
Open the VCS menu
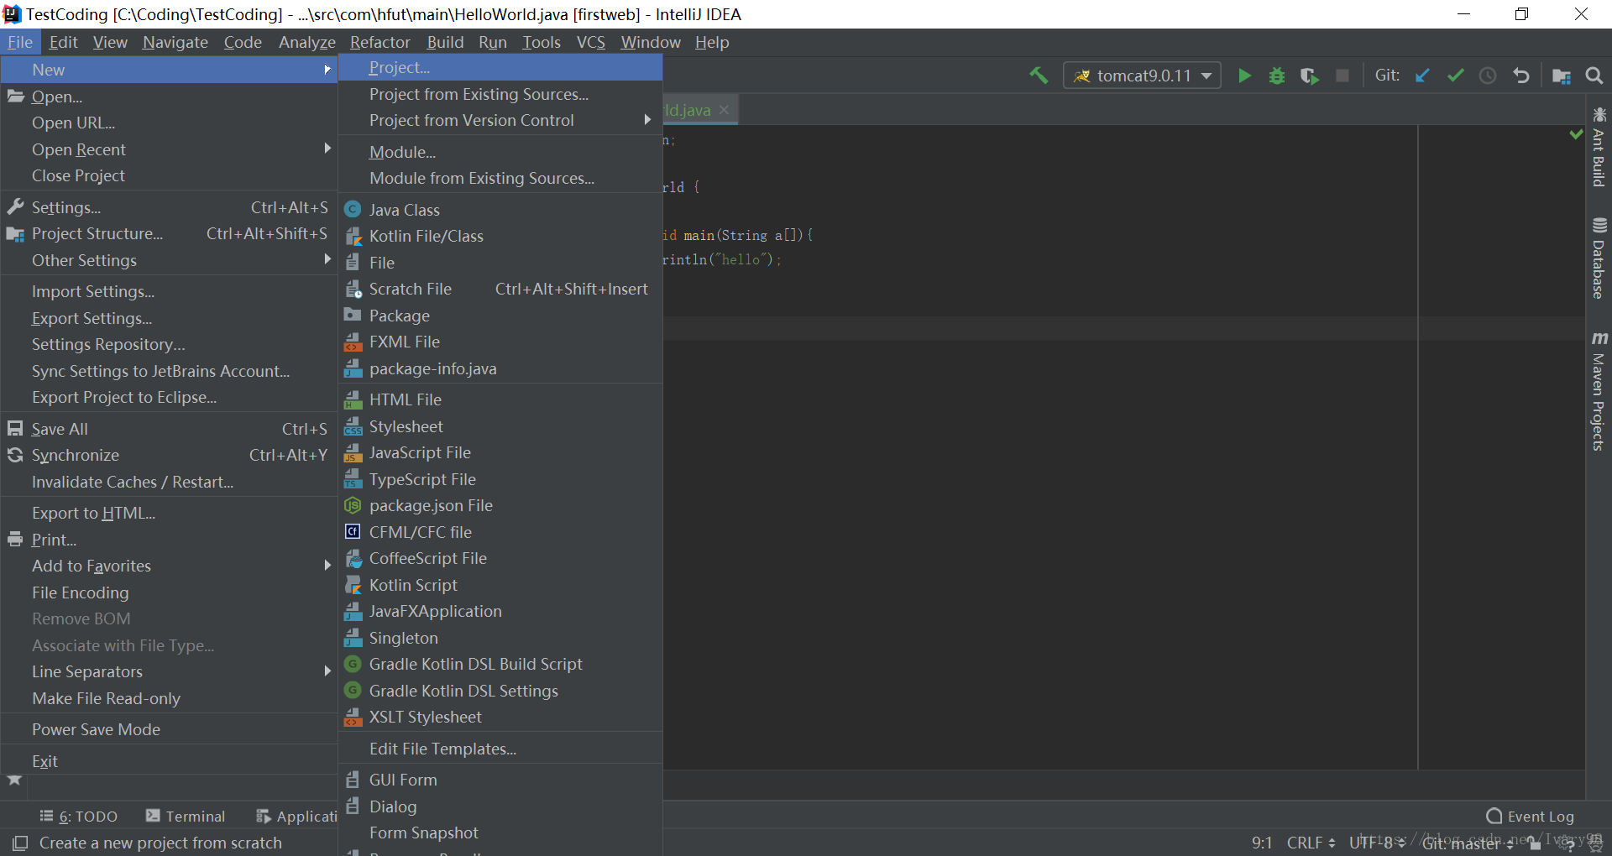[x=591, y=42]
